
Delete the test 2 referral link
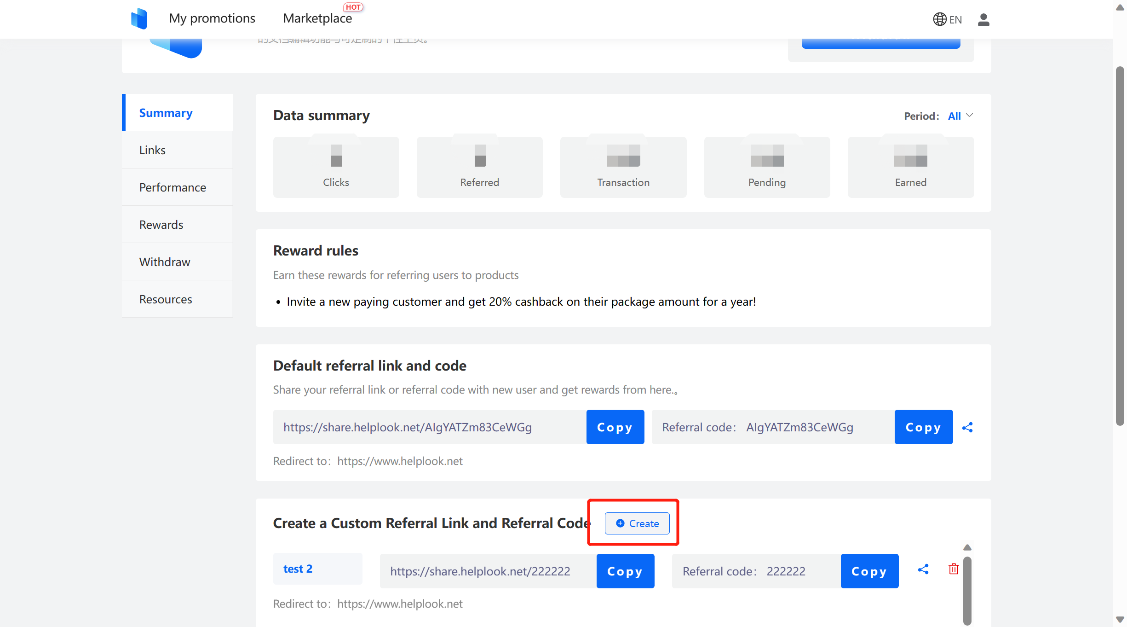point(953,569)
